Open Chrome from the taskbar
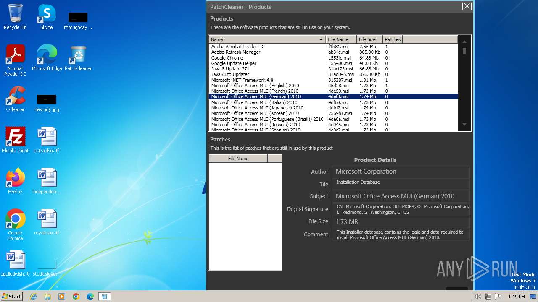Image resolution: width=538 pixels, height=302 pixels. click(x=76, y=297)
